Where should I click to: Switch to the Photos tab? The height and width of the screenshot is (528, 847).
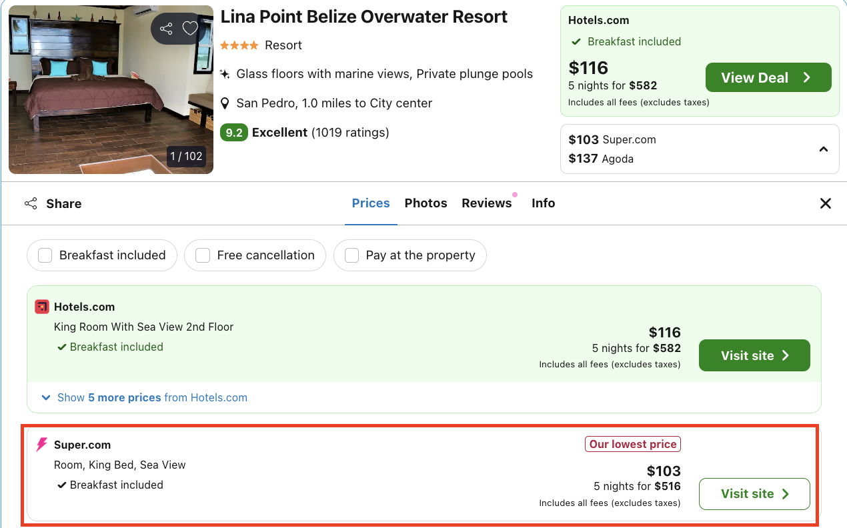(x=426, y=203)
